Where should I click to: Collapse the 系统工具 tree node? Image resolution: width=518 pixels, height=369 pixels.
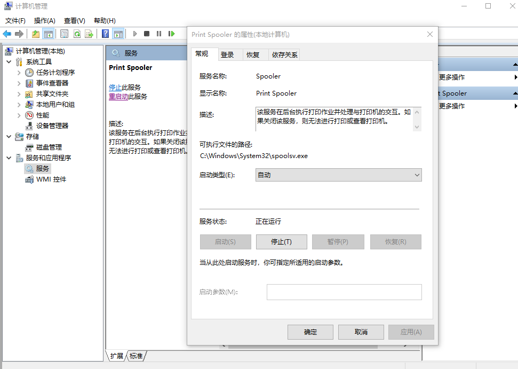(x=9, y=62)
